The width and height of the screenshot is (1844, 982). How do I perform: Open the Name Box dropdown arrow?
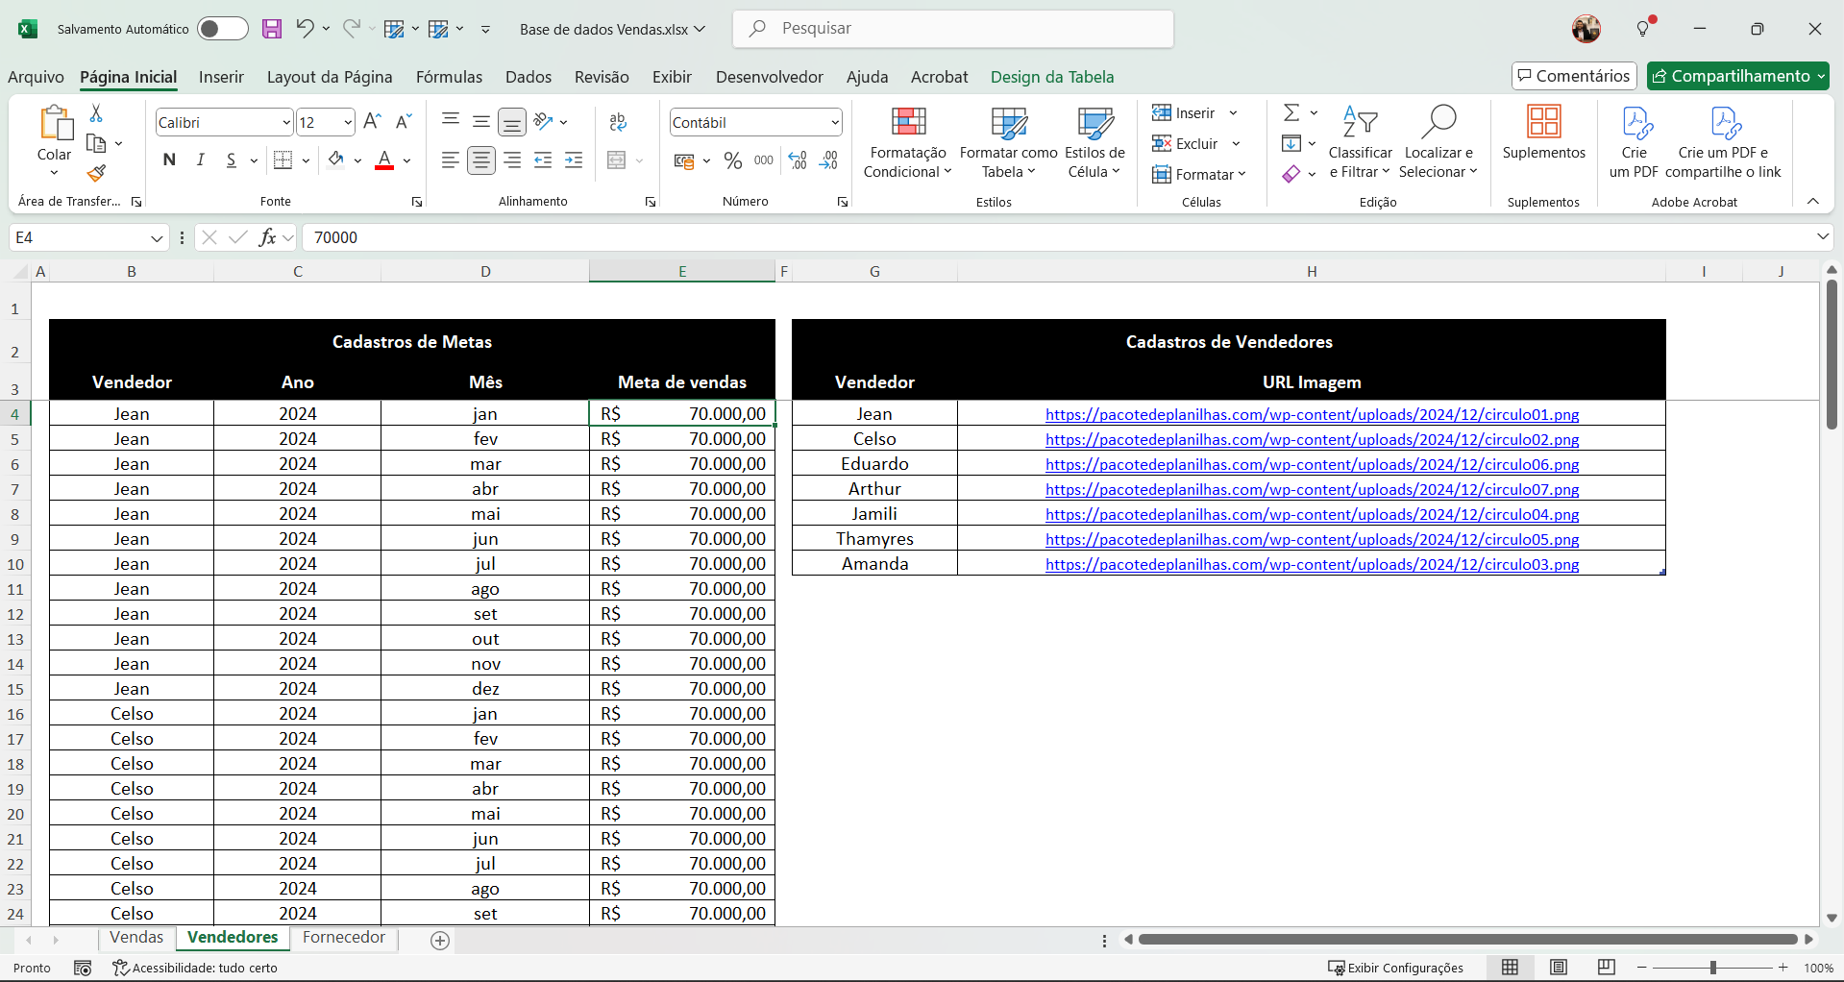tap(157, 237)
